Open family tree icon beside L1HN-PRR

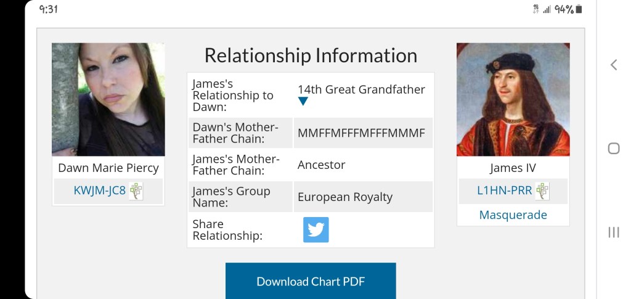point(542,191)
